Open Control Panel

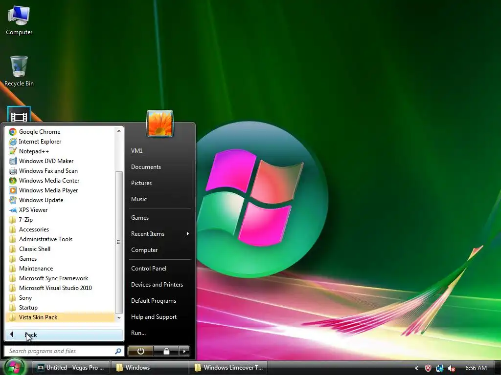160,269
